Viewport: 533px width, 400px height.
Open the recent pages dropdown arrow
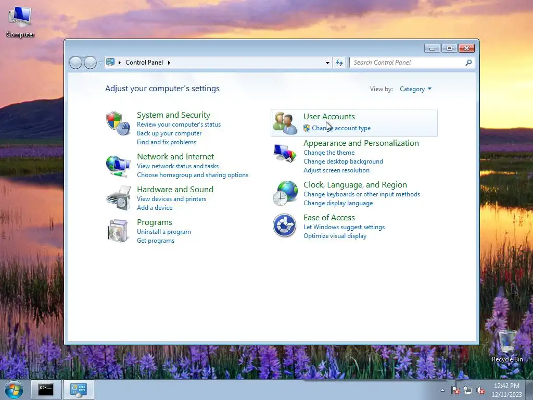100,63
